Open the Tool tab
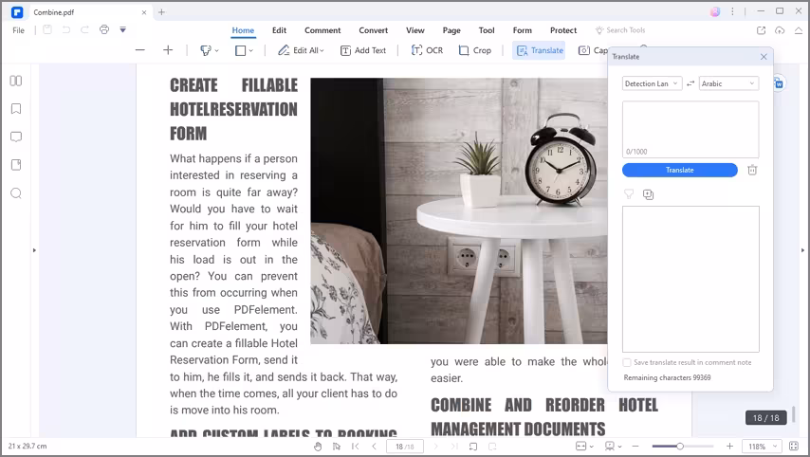Screen dimensions: 810x457 [487, 30]
